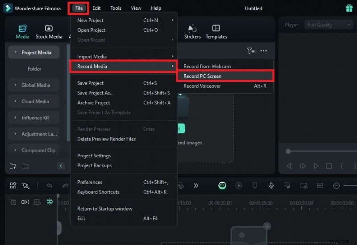Image resolution: width=357 pixels, height=245 pixels.
Task: Expand the Adjustment Layer section
Action: click(16, 134)
